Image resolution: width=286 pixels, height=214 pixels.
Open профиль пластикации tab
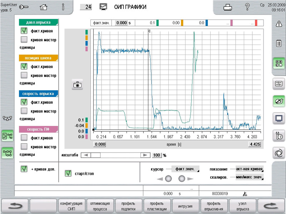tap(157, 206)
